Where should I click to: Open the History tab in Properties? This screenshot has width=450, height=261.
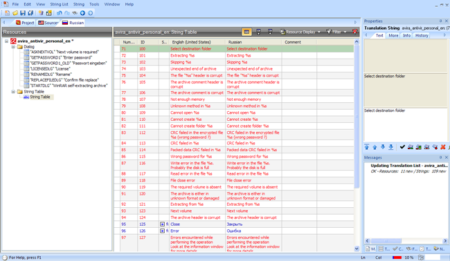[x=422, y=35]
